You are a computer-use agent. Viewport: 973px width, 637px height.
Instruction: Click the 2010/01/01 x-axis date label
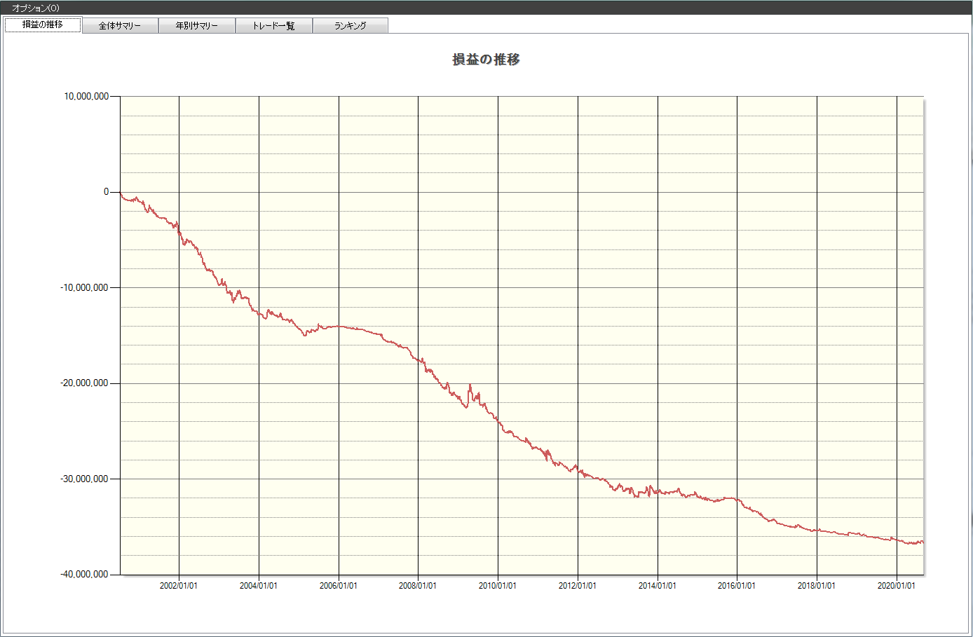click(x=498, y=585)
